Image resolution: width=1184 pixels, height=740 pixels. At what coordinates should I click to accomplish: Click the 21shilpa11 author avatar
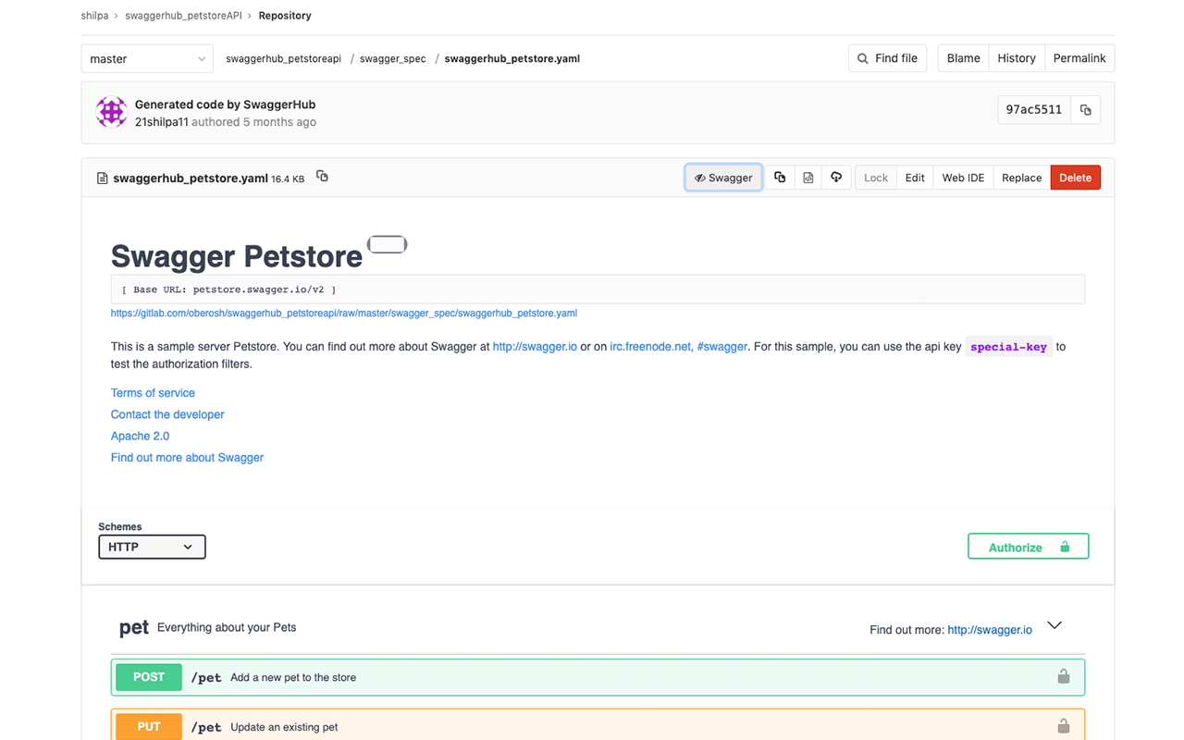(112, 112)
